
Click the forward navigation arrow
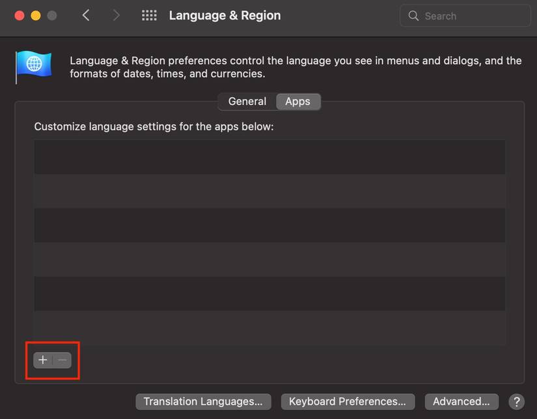[x=116, y=14]
